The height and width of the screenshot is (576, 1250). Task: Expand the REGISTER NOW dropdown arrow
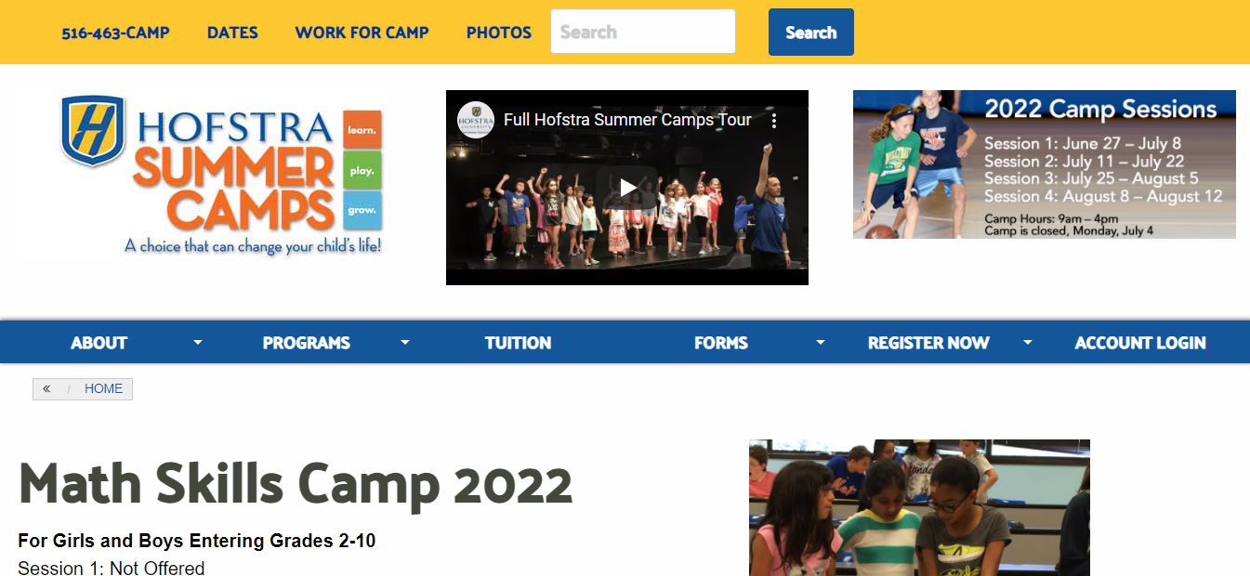point(1027,342)
